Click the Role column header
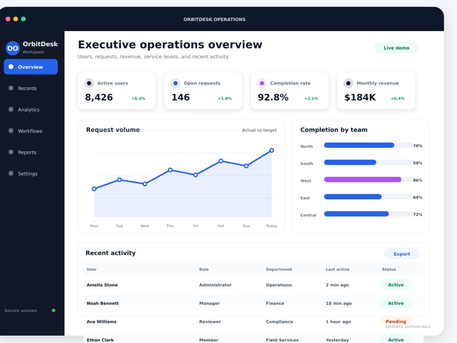Image resolution: width=457 pixels, height=343 pixels. (x=204, y=269)
